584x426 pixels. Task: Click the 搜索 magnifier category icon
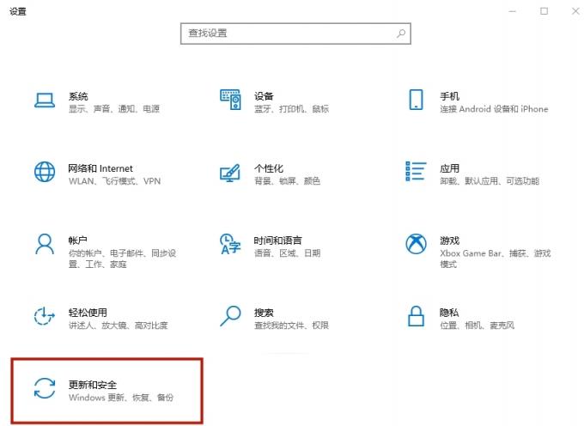point(230,316)
